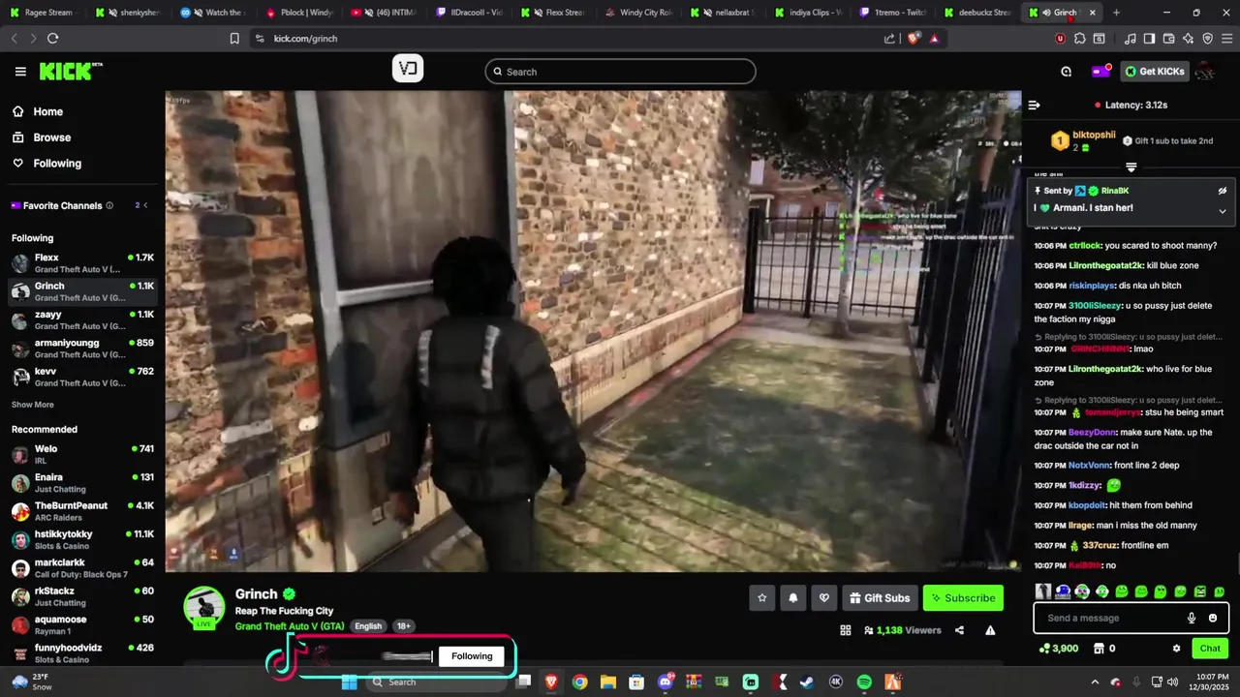Click the voice microphone in chat input
This screenshot has height=697, width=1240.
click(x=1192, y=619)
